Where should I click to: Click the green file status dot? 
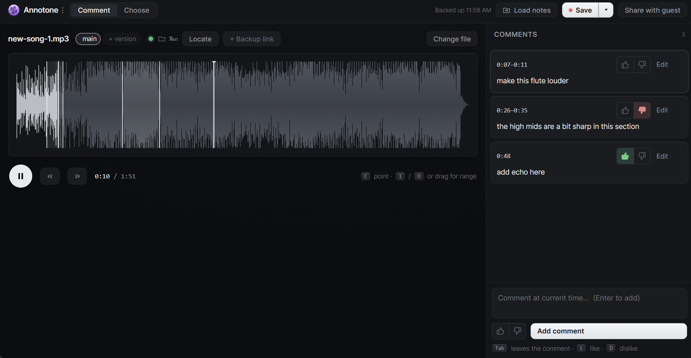[x=151, y=39]
